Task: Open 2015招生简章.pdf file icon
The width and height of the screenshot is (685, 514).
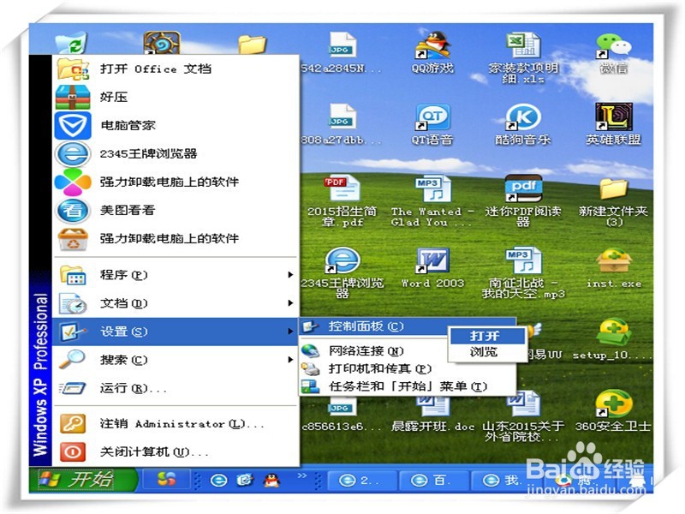Action: pyautogui.click(x=342, y=201)
